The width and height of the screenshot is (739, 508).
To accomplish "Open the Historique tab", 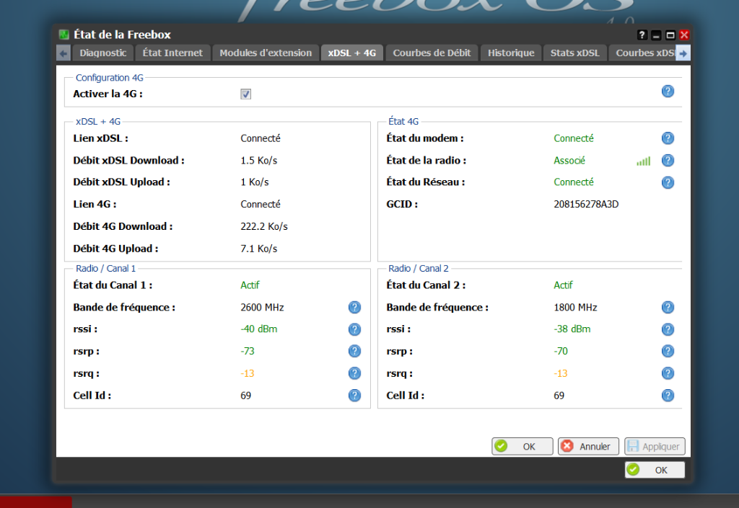I will click(511, 53).
